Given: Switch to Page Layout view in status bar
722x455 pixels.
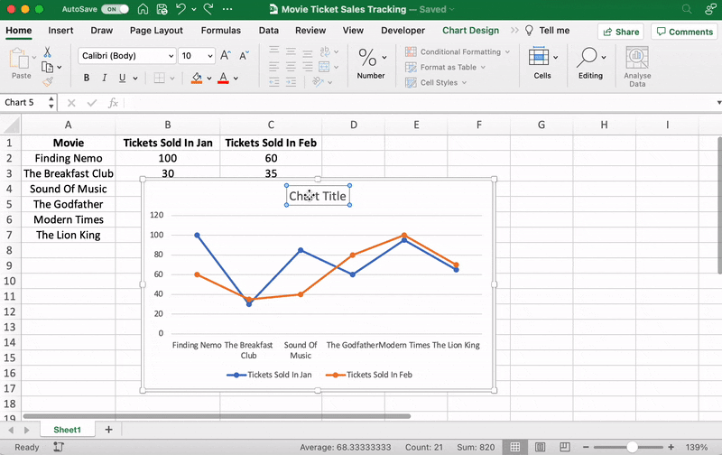Looking at the screenshot, I should tap(540, 447).
